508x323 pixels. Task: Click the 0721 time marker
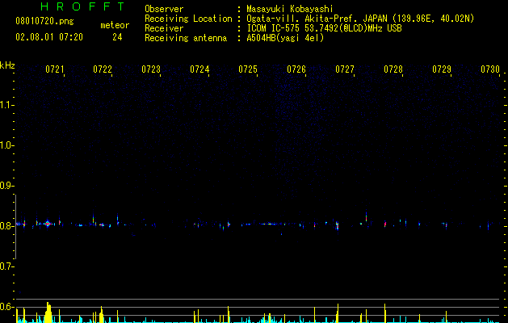click(x=54, y=69)
